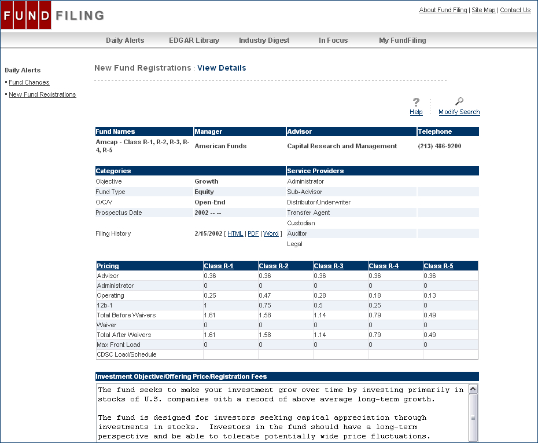
Task: Open the HTML version of the filing
Action: point(235,233)
